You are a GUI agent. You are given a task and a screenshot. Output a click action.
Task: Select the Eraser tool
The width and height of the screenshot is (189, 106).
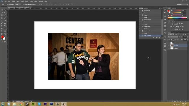[x=2, y=23]
